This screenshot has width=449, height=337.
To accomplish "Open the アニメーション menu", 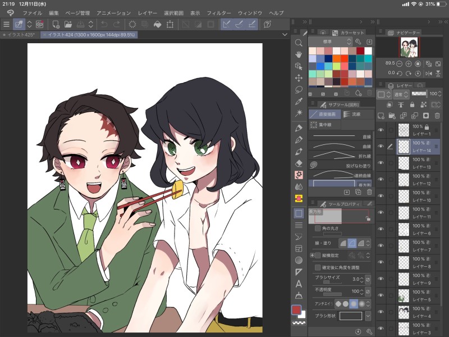I will 113,13.
